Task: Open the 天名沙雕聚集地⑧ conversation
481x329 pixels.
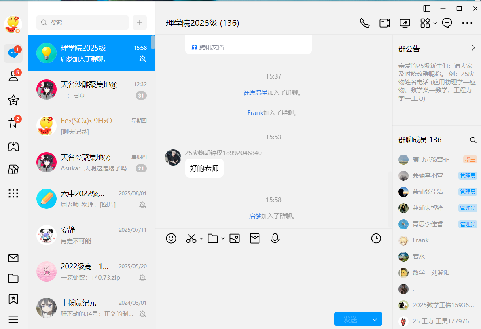Action: 91,89
